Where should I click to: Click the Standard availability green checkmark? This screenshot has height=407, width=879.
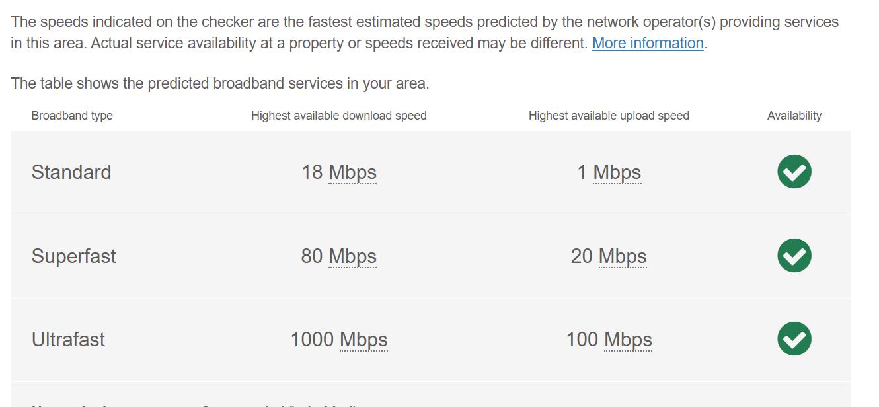coord(794,172)
